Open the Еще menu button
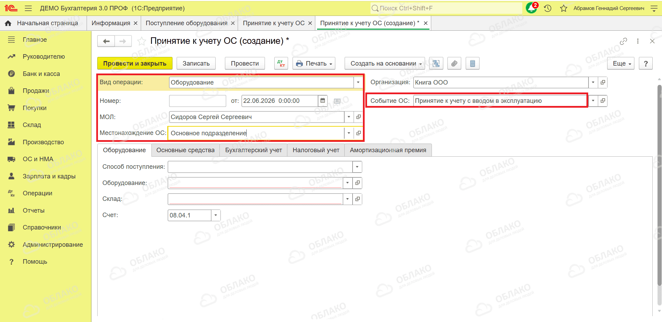 point(621,64)
